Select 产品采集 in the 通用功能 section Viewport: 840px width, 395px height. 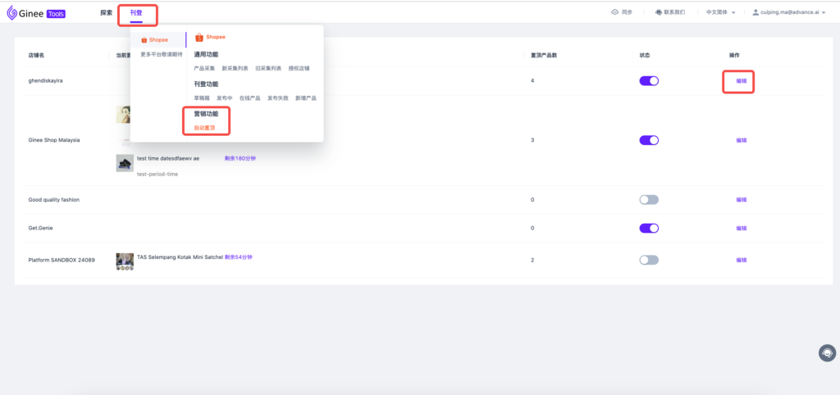click(x=204, y=68)
